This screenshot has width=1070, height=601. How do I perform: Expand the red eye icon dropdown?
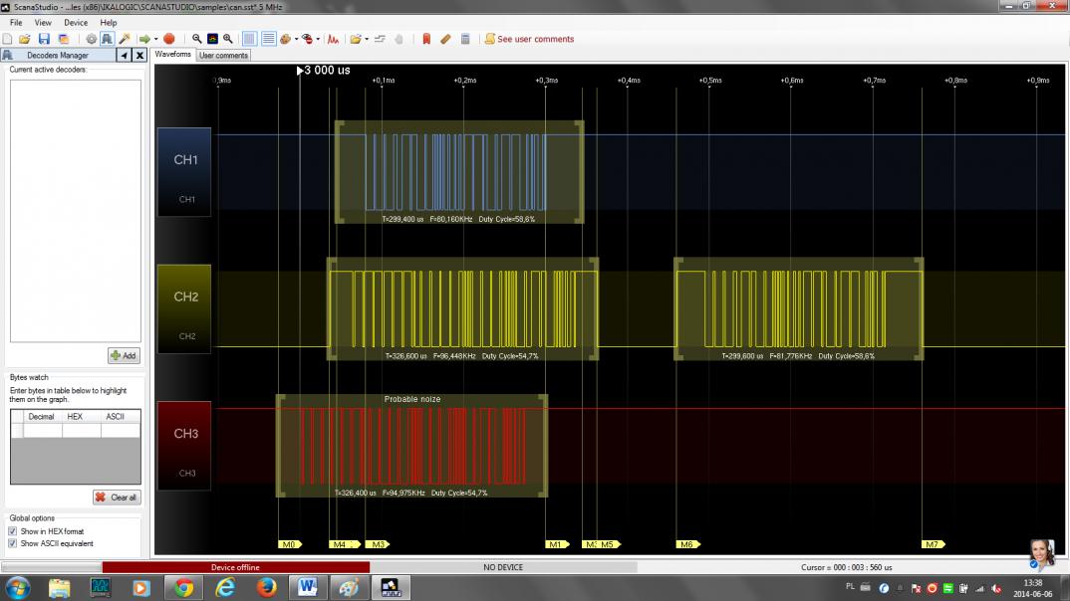pyautogui.click(x=318, y=39)
